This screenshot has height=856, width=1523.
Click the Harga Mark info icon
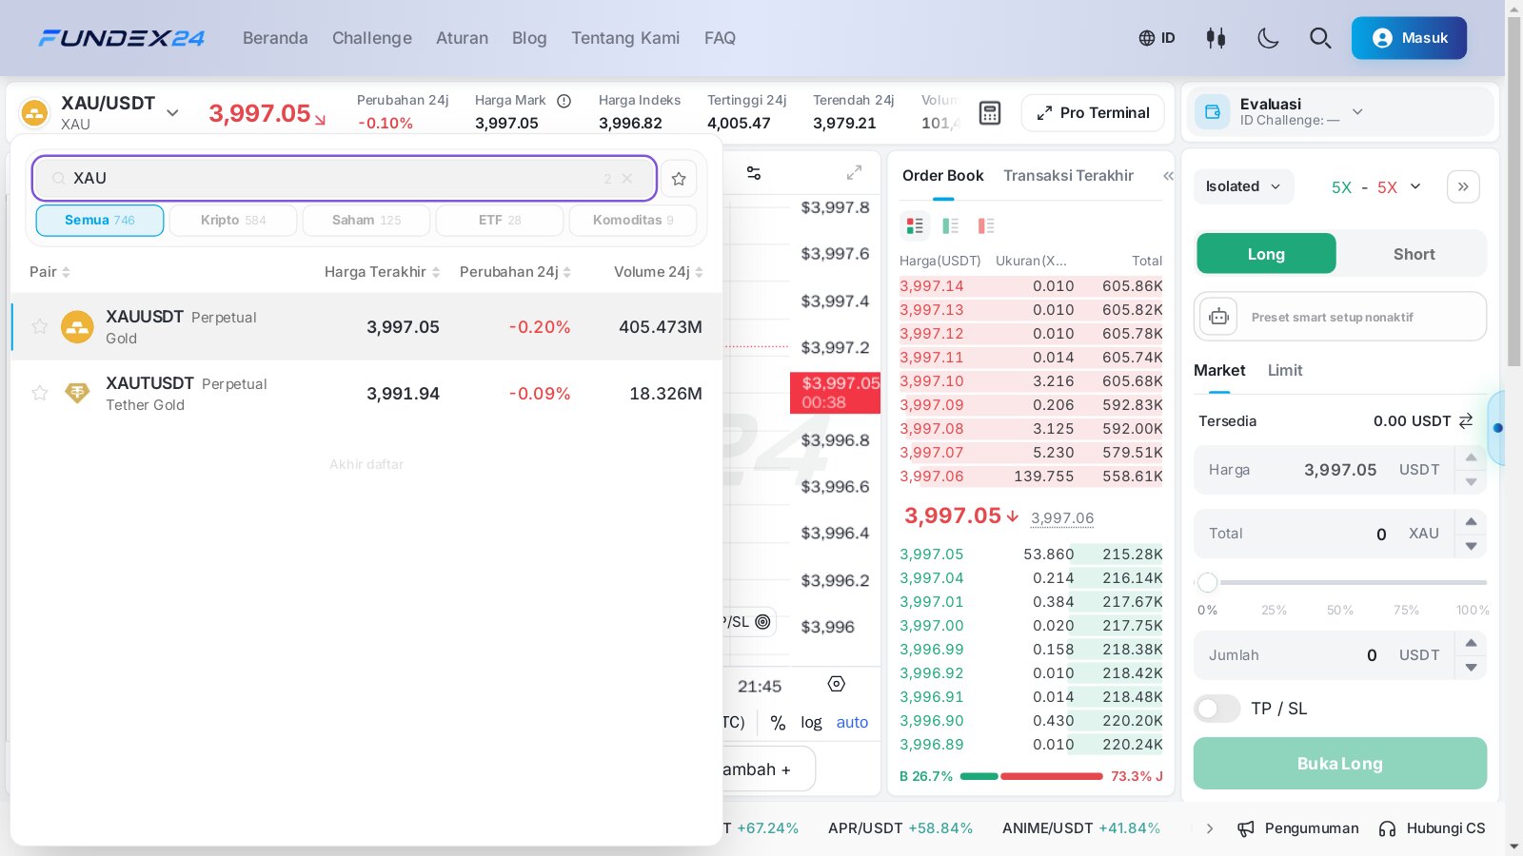(564, 101)
